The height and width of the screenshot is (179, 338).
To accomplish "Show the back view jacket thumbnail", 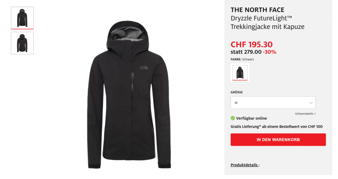I will click(22, 43).
